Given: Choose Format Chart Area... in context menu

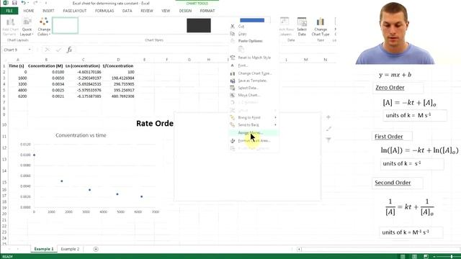Looking at the screenshot, I should 254,141.
